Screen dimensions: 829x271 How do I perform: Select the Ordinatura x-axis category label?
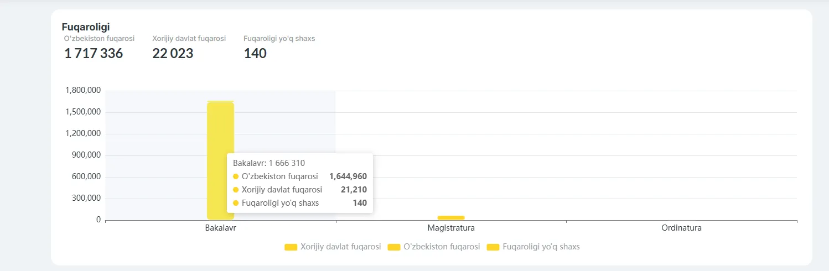click(x=681, y=228)
